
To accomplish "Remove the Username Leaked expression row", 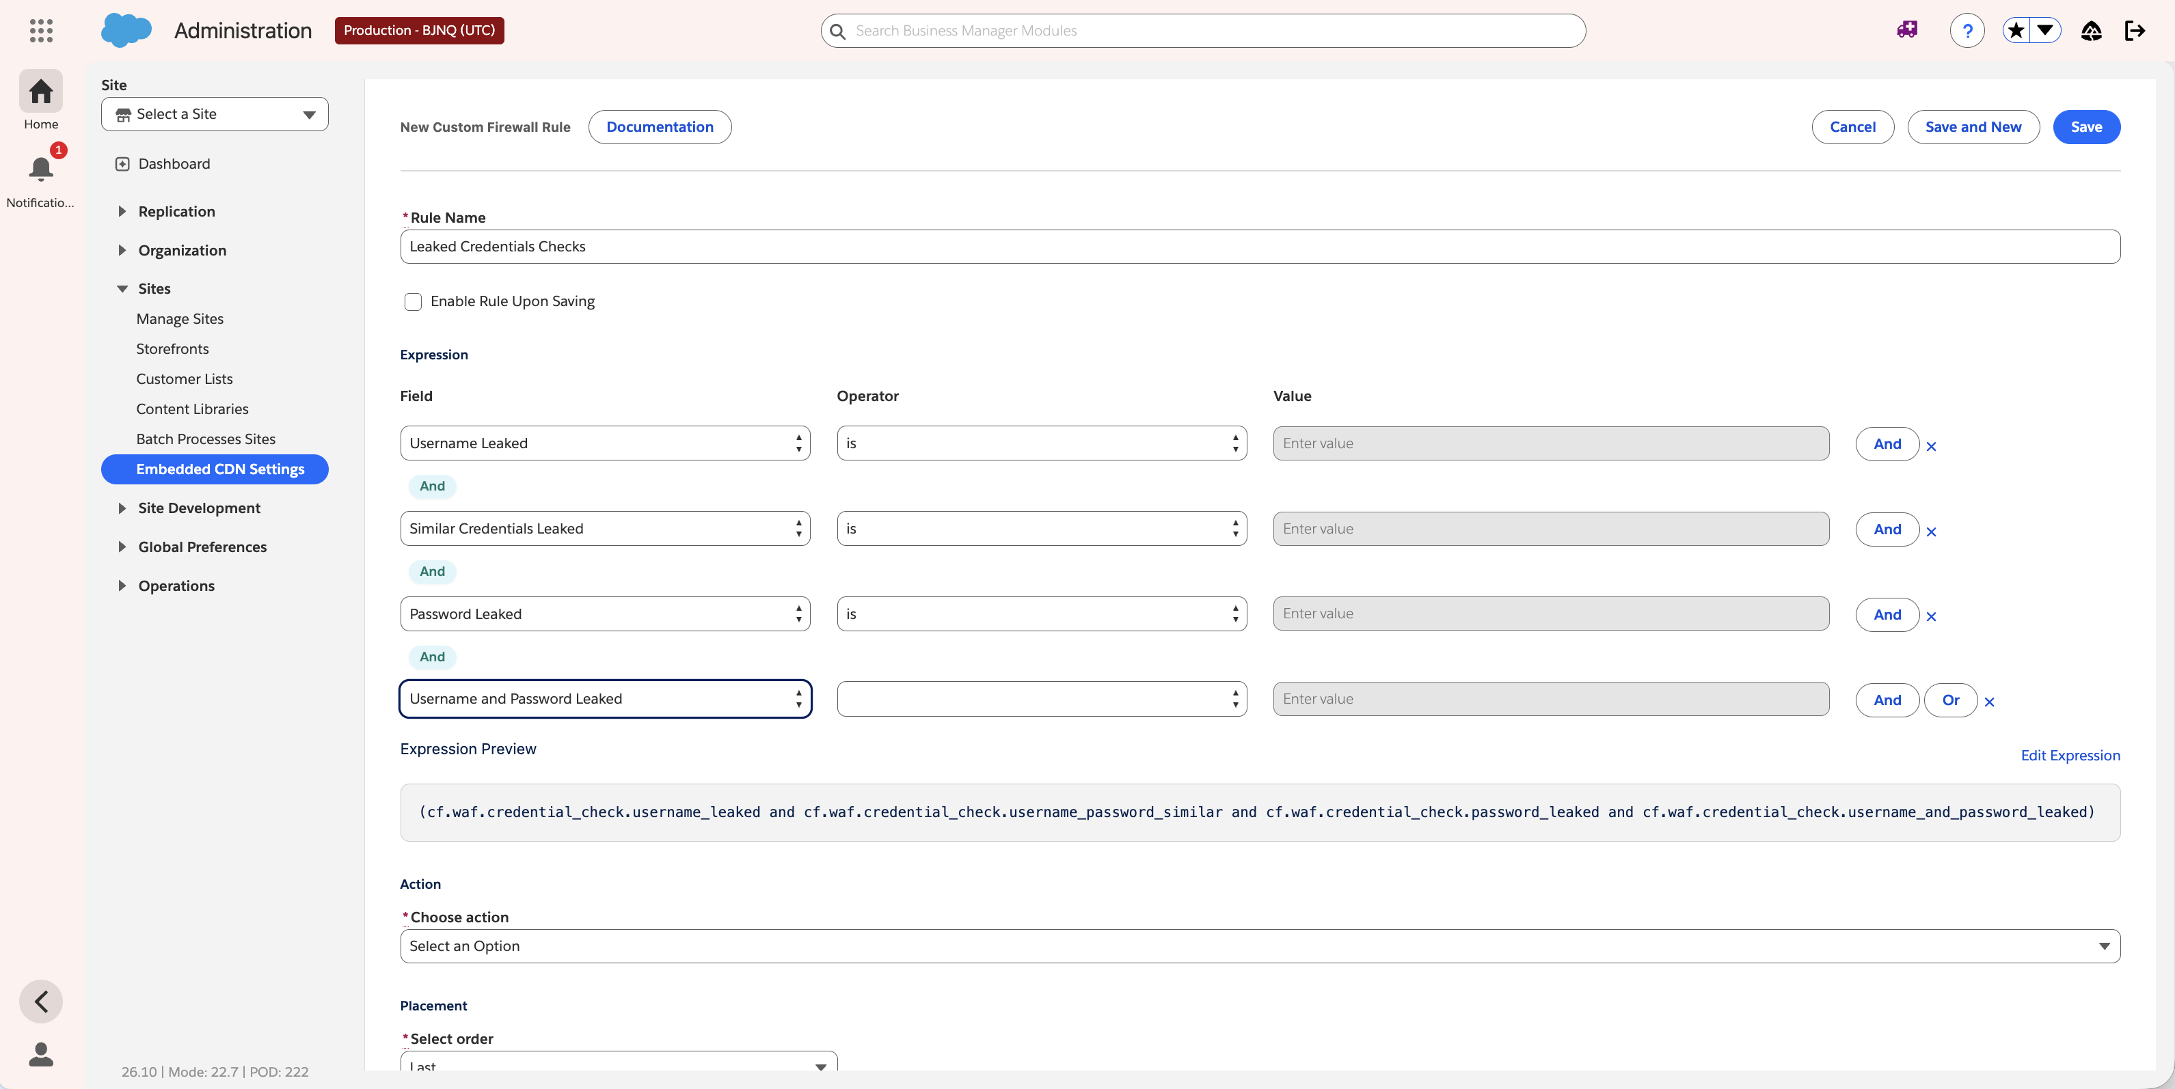I will (x=1931, y=445).
